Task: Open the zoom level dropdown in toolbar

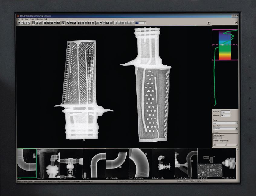Action: click(x=145, y=23)
